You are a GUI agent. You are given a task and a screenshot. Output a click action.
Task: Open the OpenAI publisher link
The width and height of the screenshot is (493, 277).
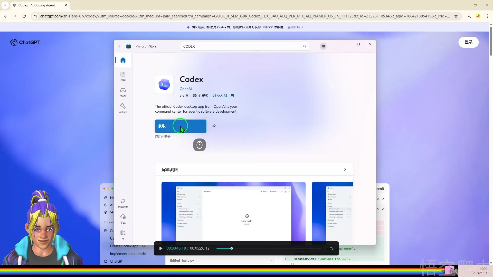coord(185,89)
